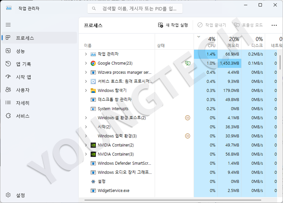Expand the NVIDIA Container(2) group
Viewport: 283px width, 203px height.
pyautogui.click(x=86, y=145)
